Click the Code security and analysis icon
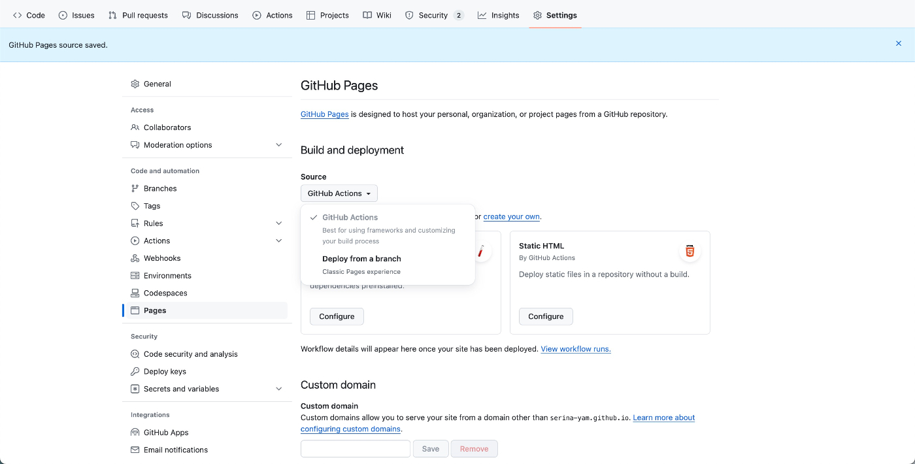Screen dimensions: 915x464 [x=135, y=354]
